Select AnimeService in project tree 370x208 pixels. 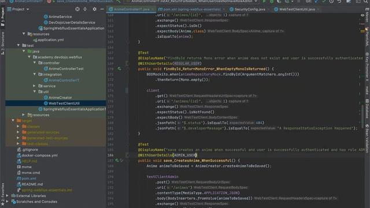coord(60,17)
